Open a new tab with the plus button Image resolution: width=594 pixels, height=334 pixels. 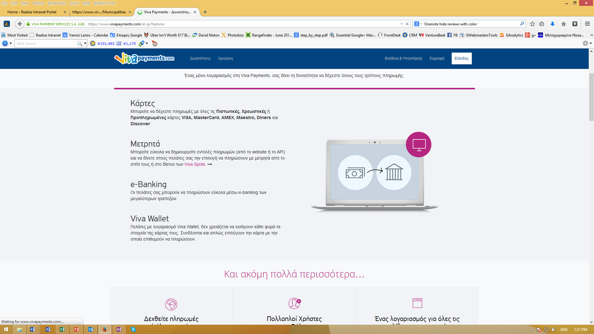point(205,12)
